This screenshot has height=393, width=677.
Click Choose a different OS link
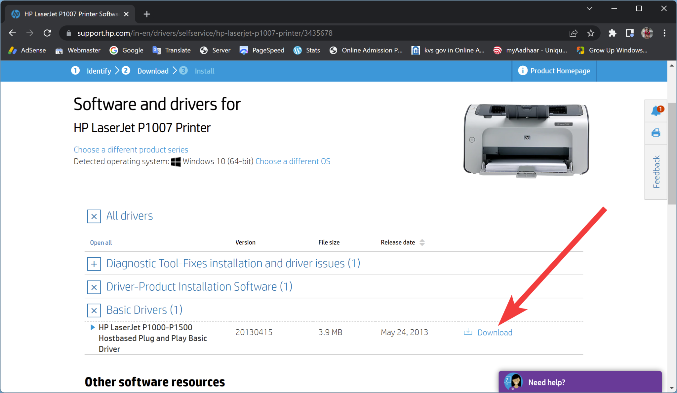pos(293,161)
